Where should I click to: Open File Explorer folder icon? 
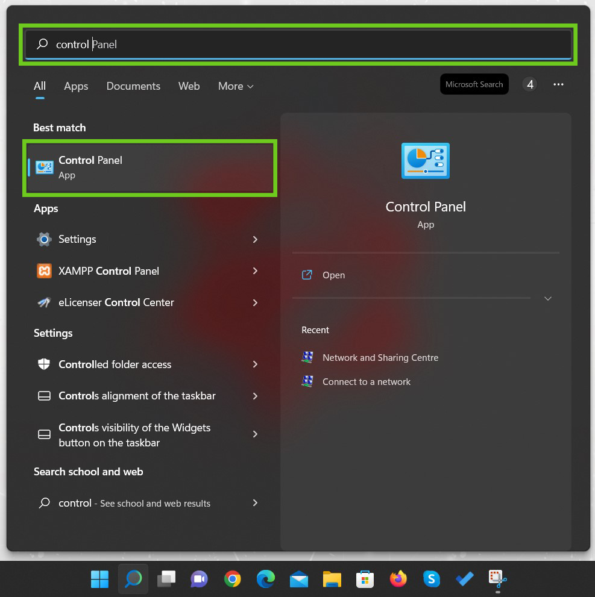tap(332, 580)
